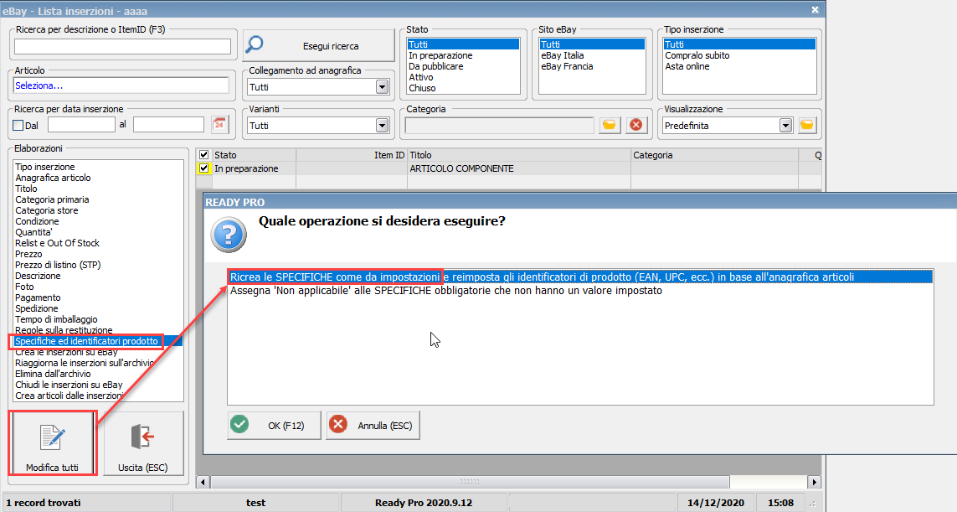This screenshot has width=957, height=512.
Task: Select Asta online insertion type
Action: click(x=739, y=66)
